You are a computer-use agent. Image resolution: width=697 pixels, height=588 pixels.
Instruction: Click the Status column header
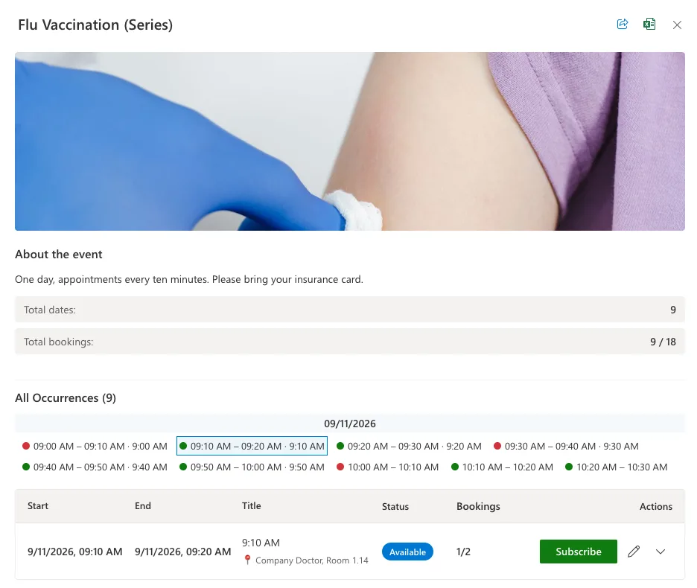click(395, 506)
